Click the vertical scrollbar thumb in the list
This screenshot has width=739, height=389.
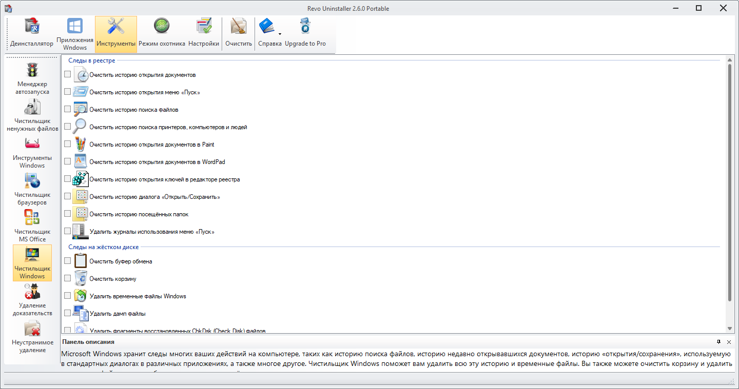[x=730, y=182]
